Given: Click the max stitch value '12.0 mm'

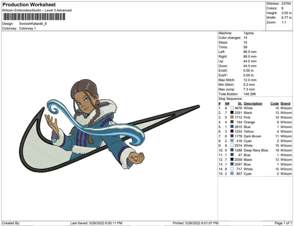Looking at the screenshot, I should 250,80.
